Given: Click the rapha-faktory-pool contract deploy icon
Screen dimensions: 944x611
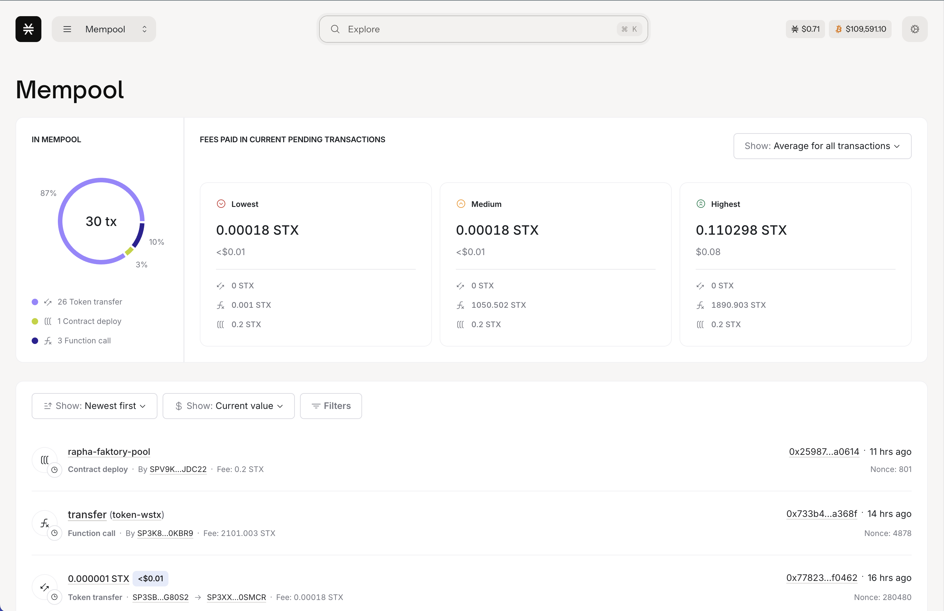Looking at the screenshot, I should click(x=45, y=460).
